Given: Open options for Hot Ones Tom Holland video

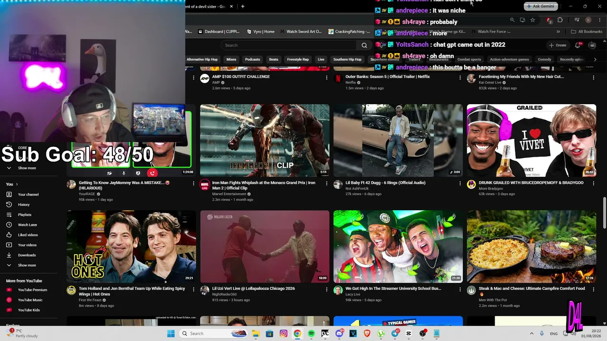Looking at the screenshot, I should click(193, 289).
